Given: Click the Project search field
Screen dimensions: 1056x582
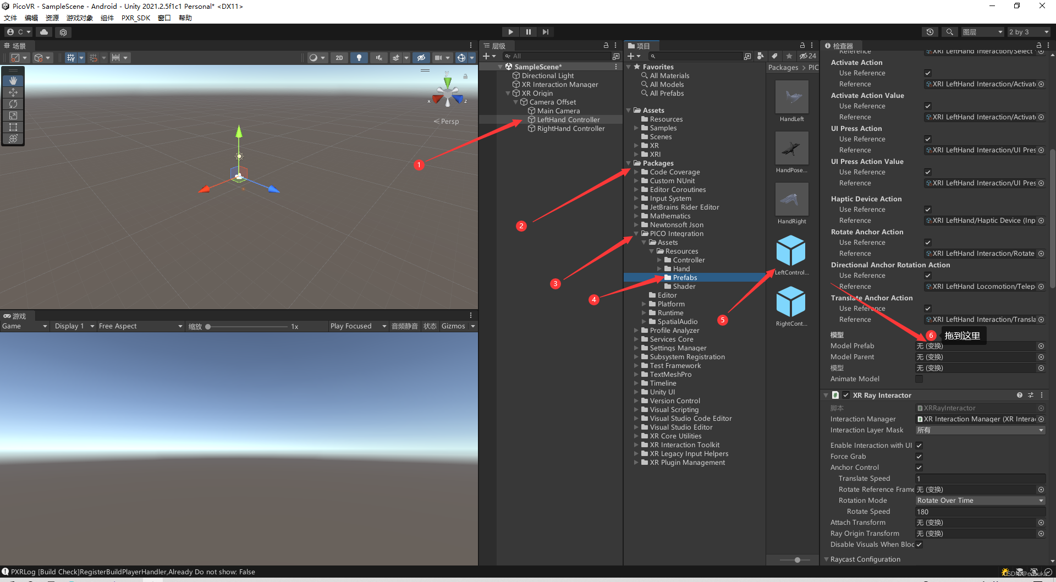Looking at the screenshot, I should (x=695, y=56).
